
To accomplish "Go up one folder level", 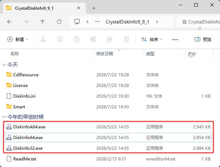I will pos(42,22).
